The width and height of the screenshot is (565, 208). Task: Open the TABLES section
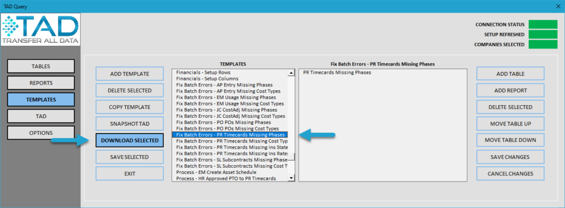pos(41,66)
